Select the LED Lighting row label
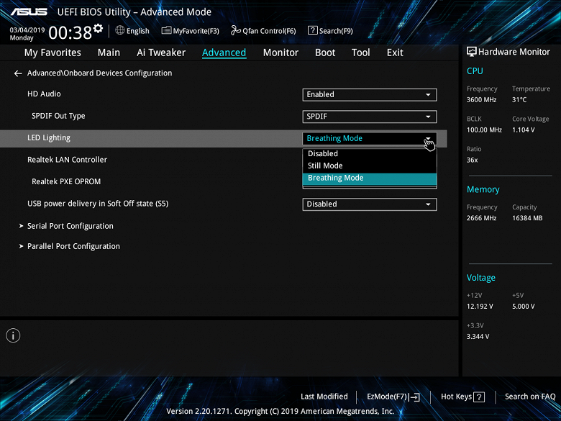This screenshot has height=421, width=561. click(x=49, y=138)
